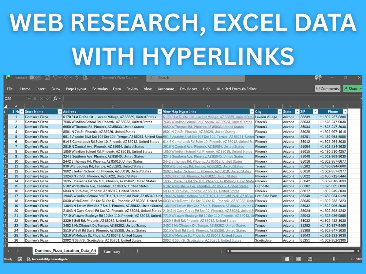366x274 pixels.
Task: Switch to Page Layout view icon
Action: click(x=298, y=259)
